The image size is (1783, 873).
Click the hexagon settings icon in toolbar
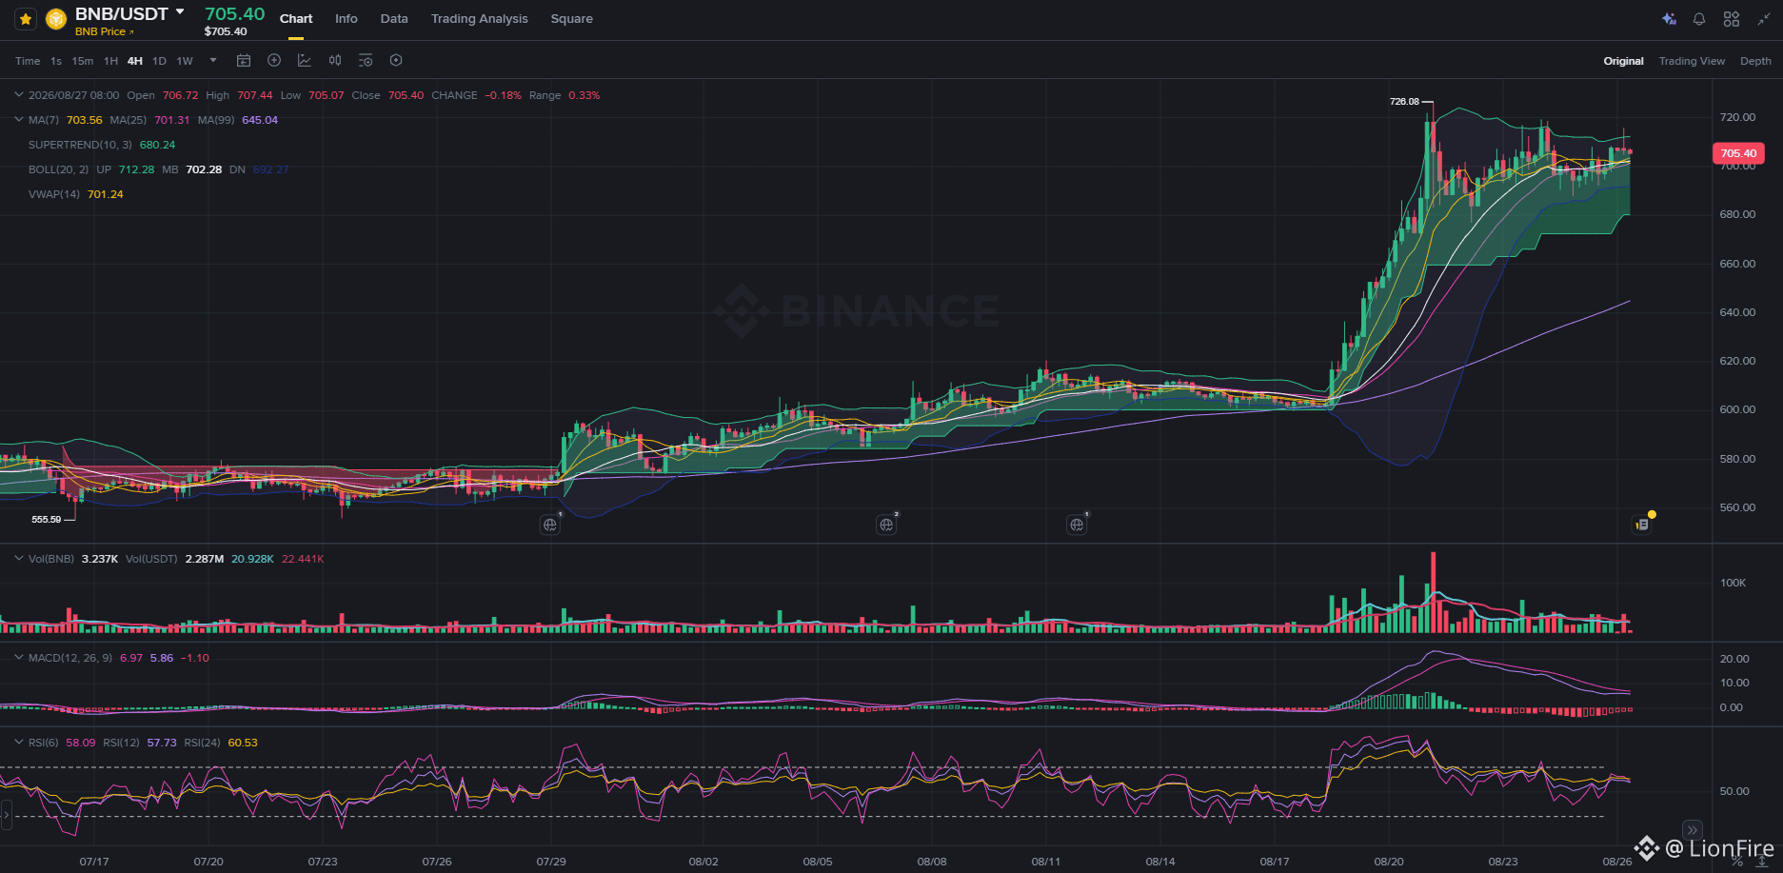396,61
